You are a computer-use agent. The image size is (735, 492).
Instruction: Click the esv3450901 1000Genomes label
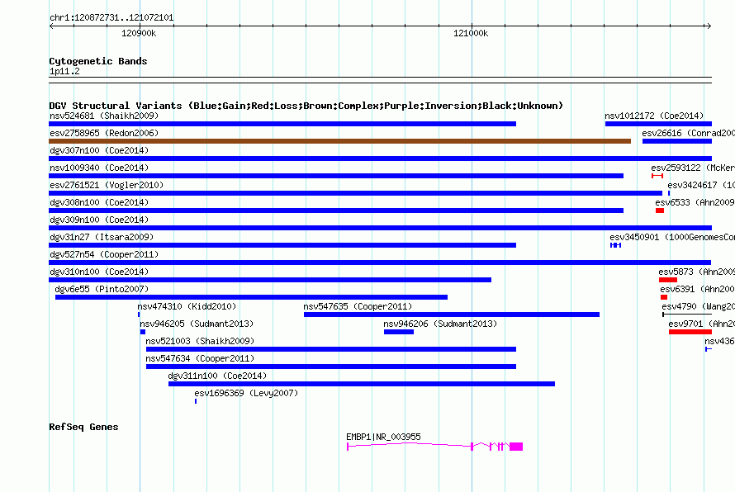pos(672,237)
